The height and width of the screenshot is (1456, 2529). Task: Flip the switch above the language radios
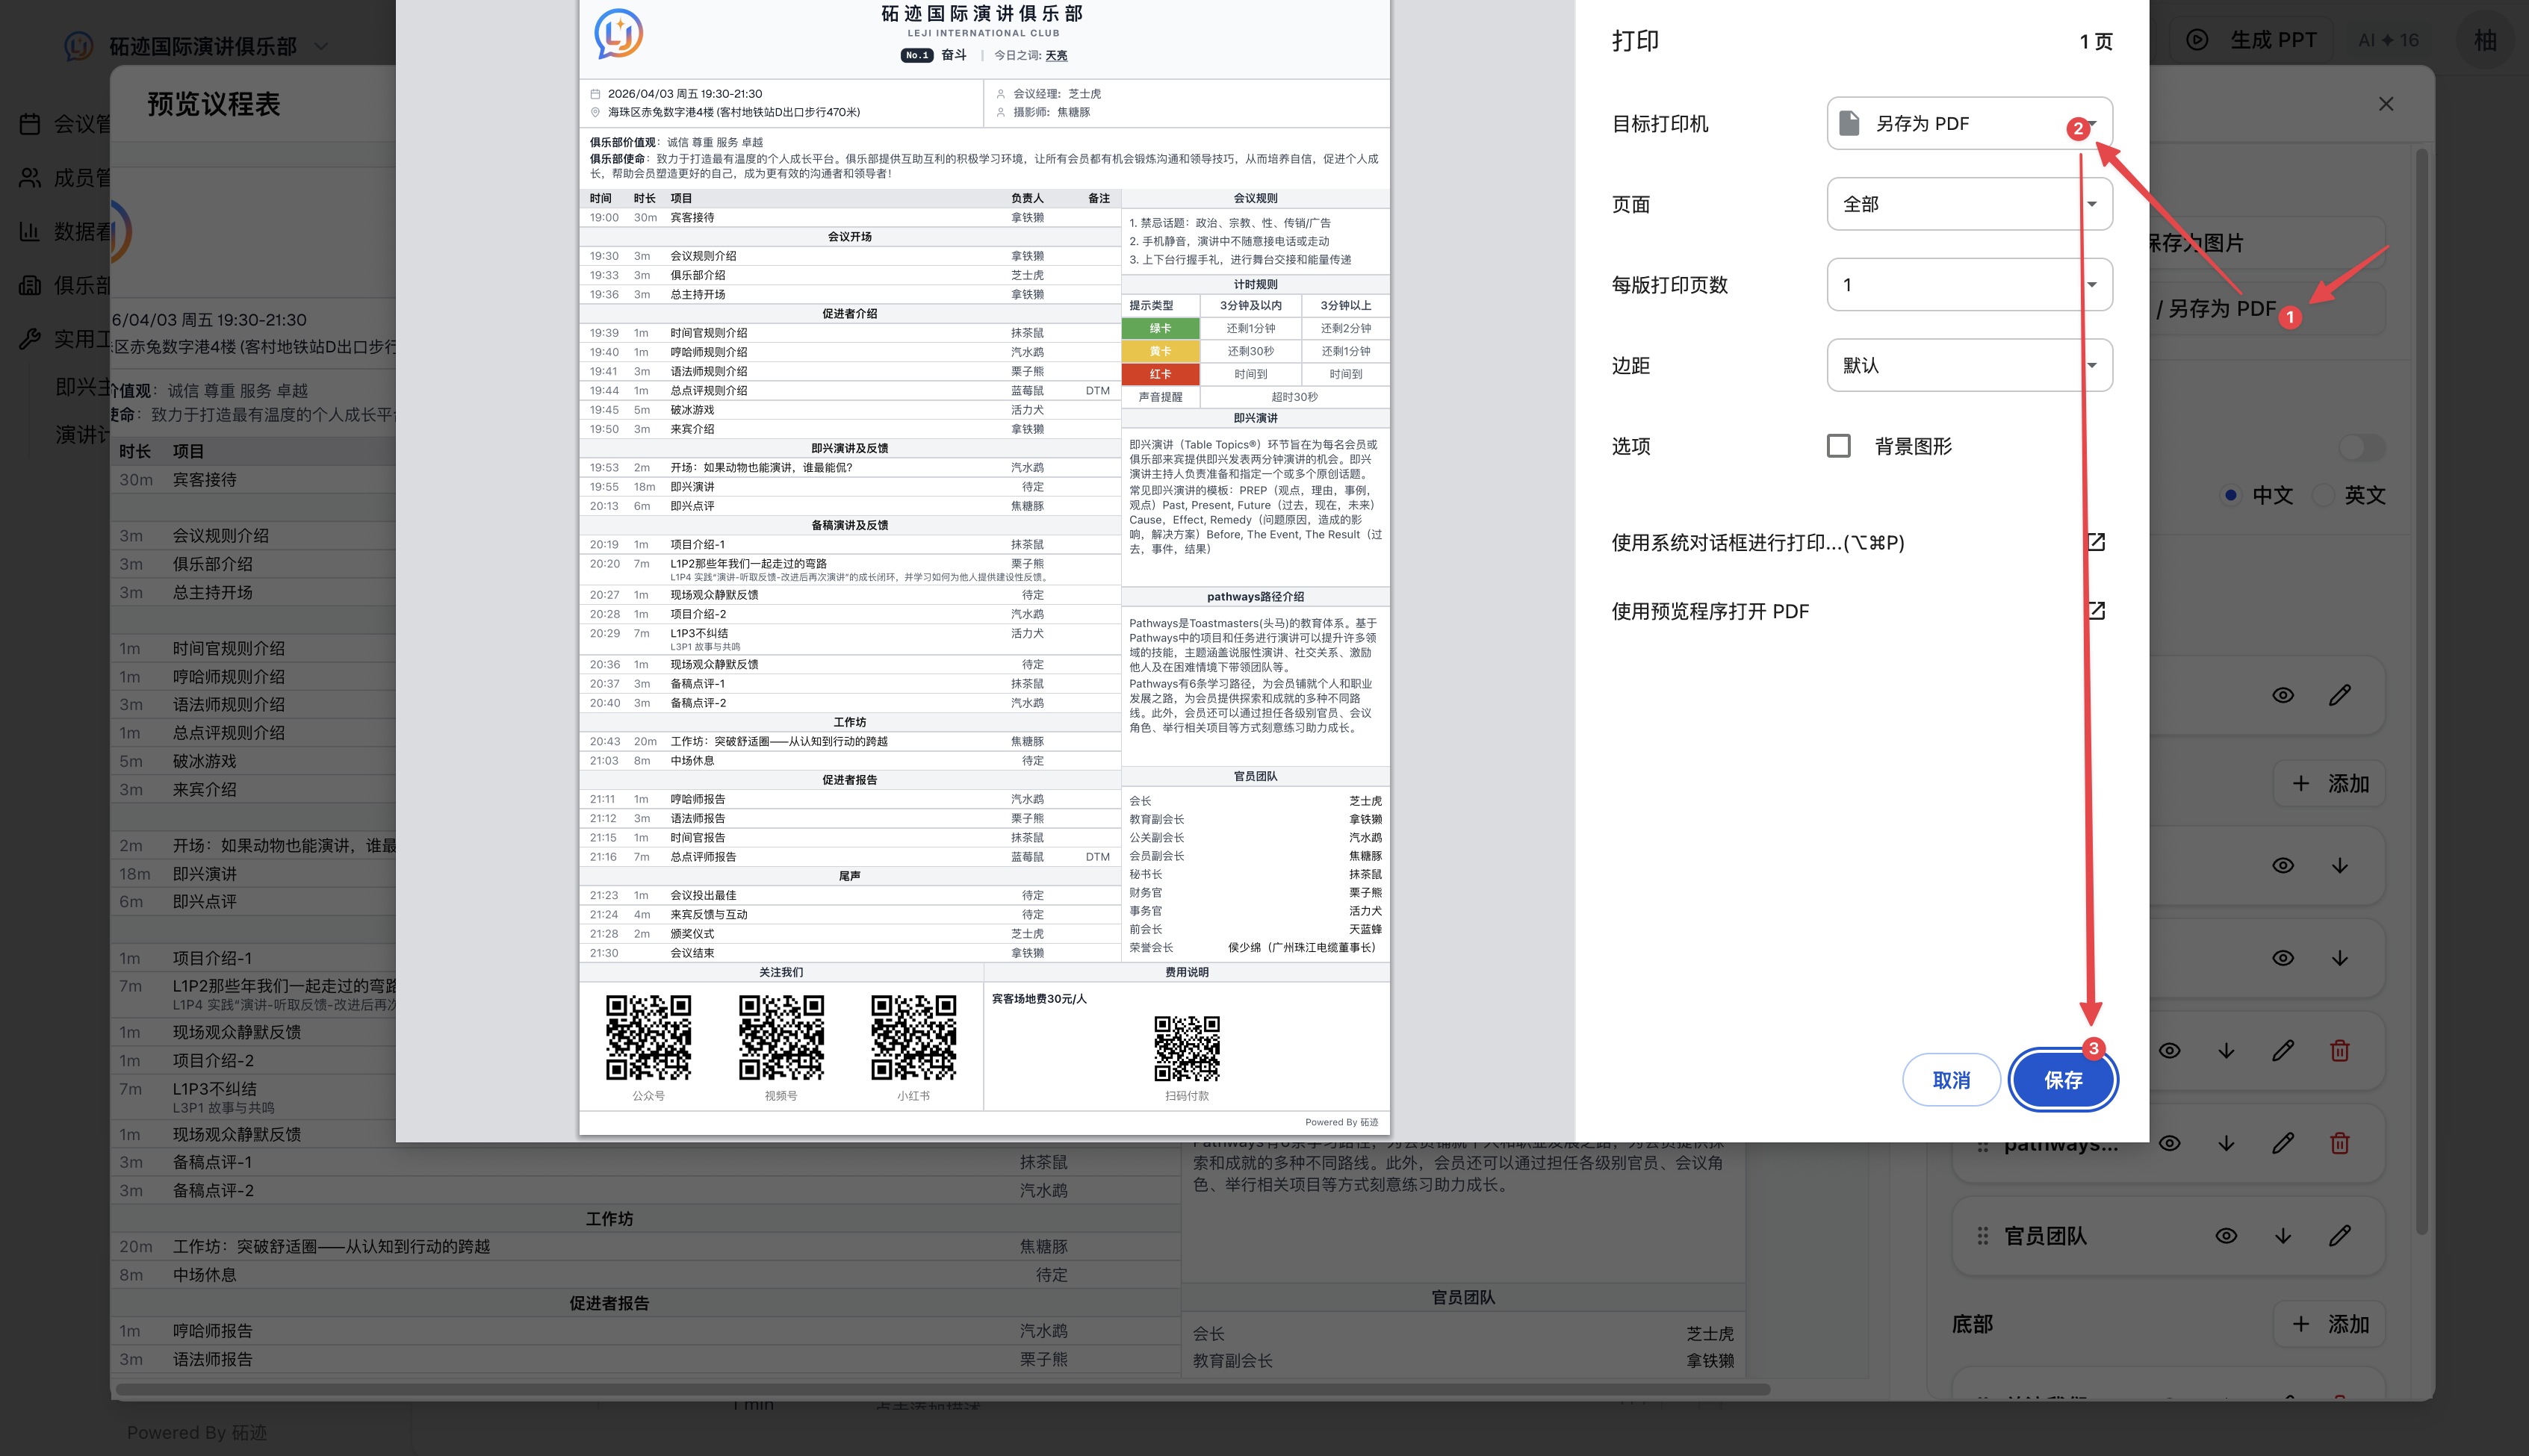point(2362,447)
